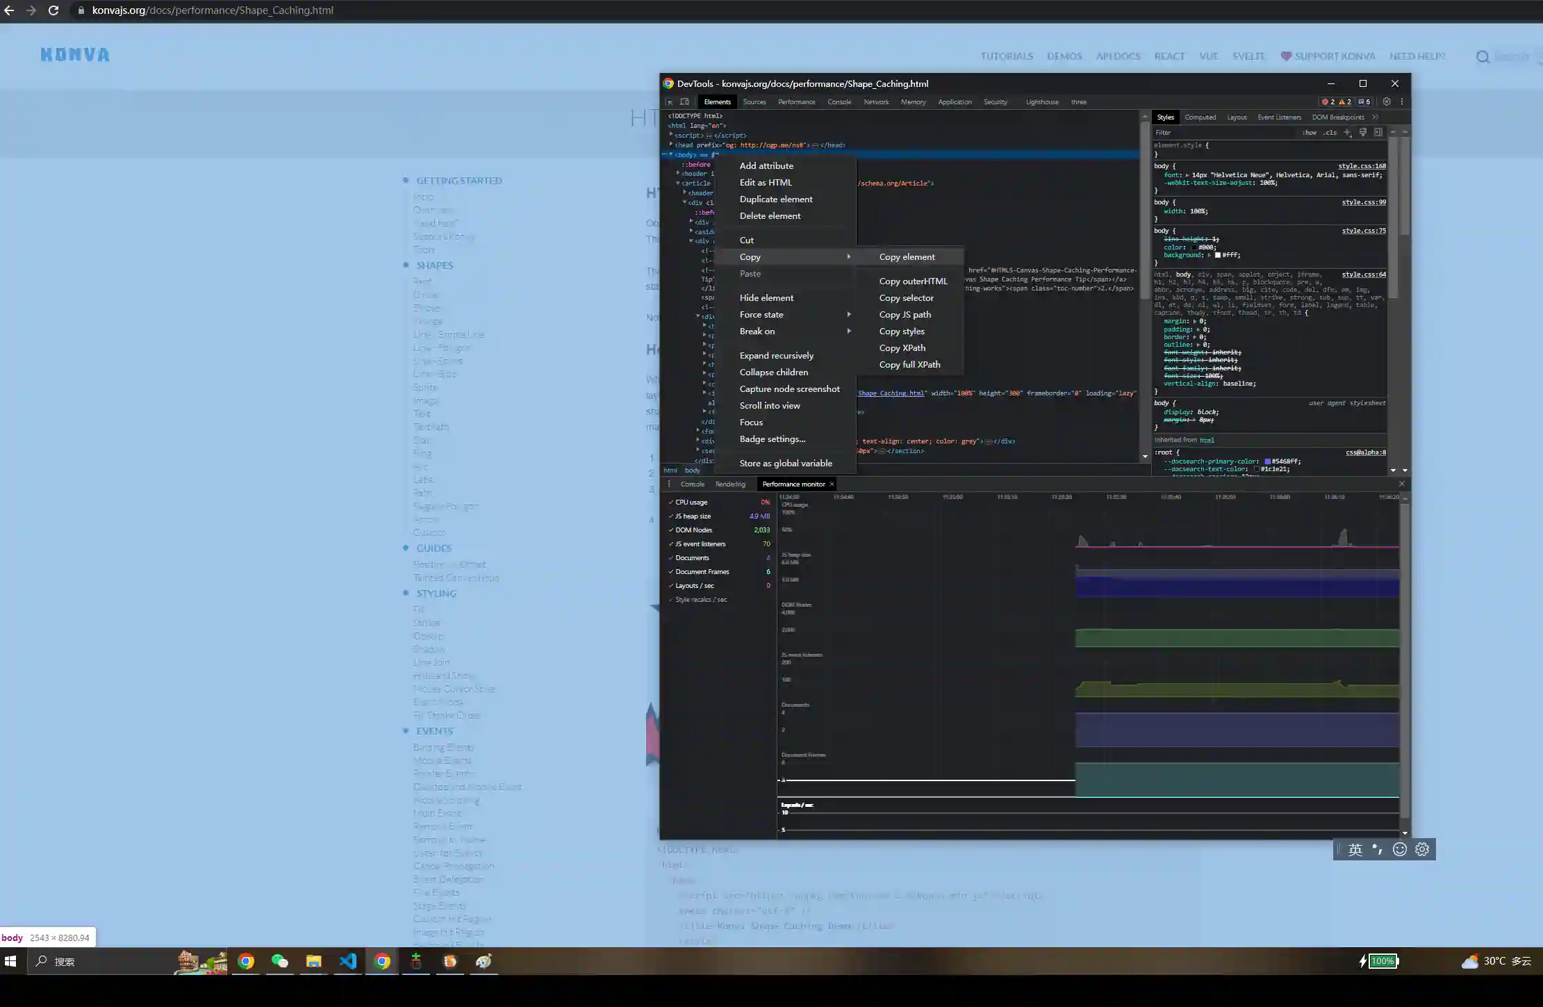Toggle the Style recalcs / sec metric

(671, 599)
